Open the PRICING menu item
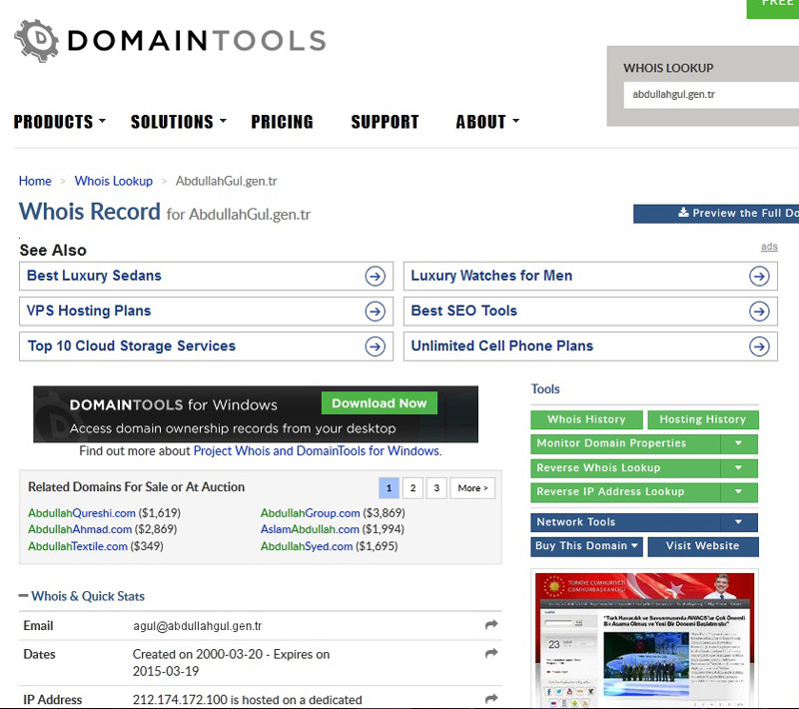799x709 pixels. [282, 122]
